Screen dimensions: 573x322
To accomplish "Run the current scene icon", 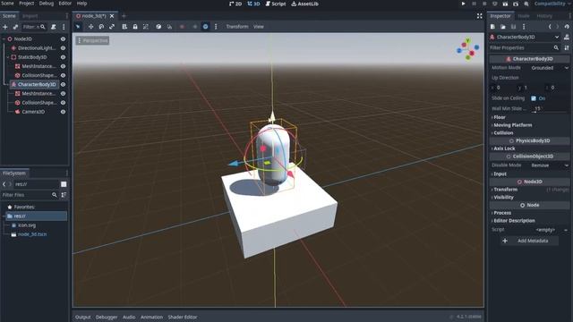I will coord(505,4).
